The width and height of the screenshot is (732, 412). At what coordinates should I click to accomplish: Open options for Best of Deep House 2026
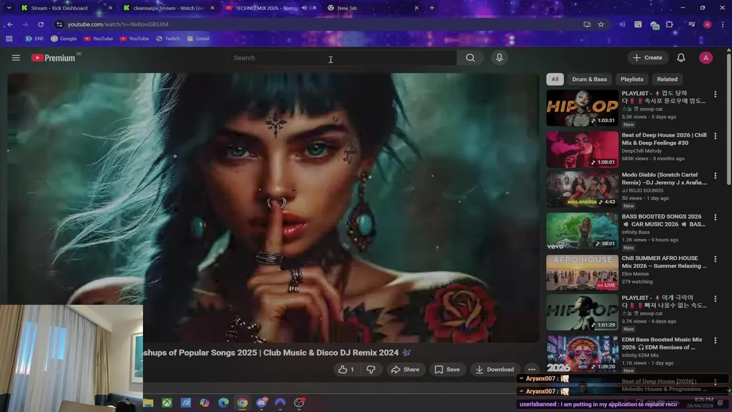point(715,136)
